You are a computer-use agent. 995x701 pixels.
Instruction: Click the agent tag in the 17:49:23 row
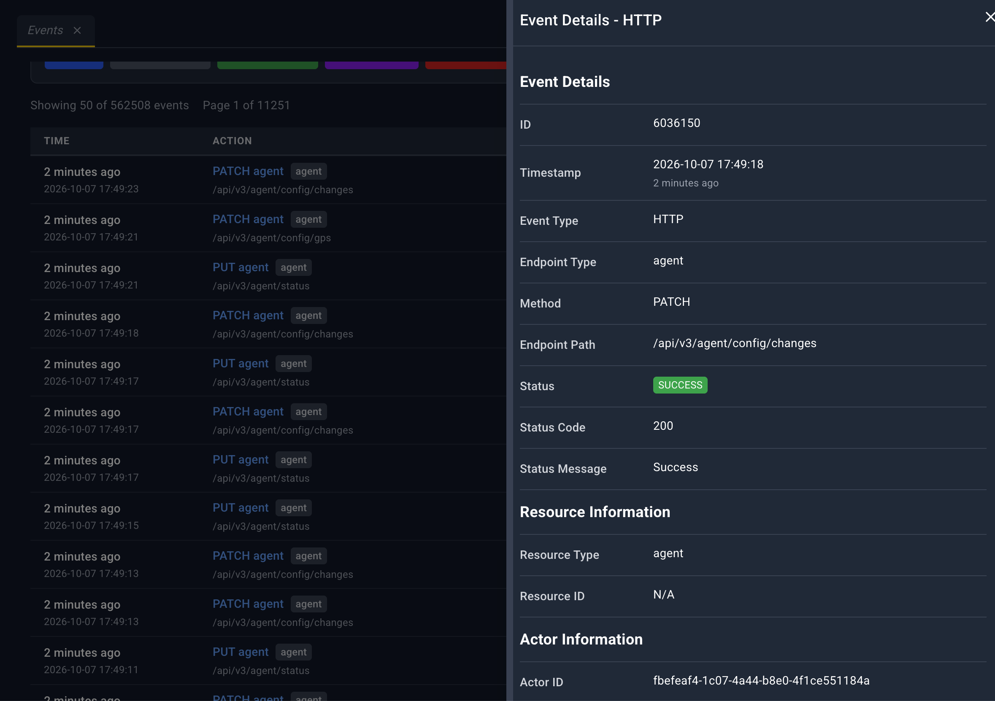point(308,171)
